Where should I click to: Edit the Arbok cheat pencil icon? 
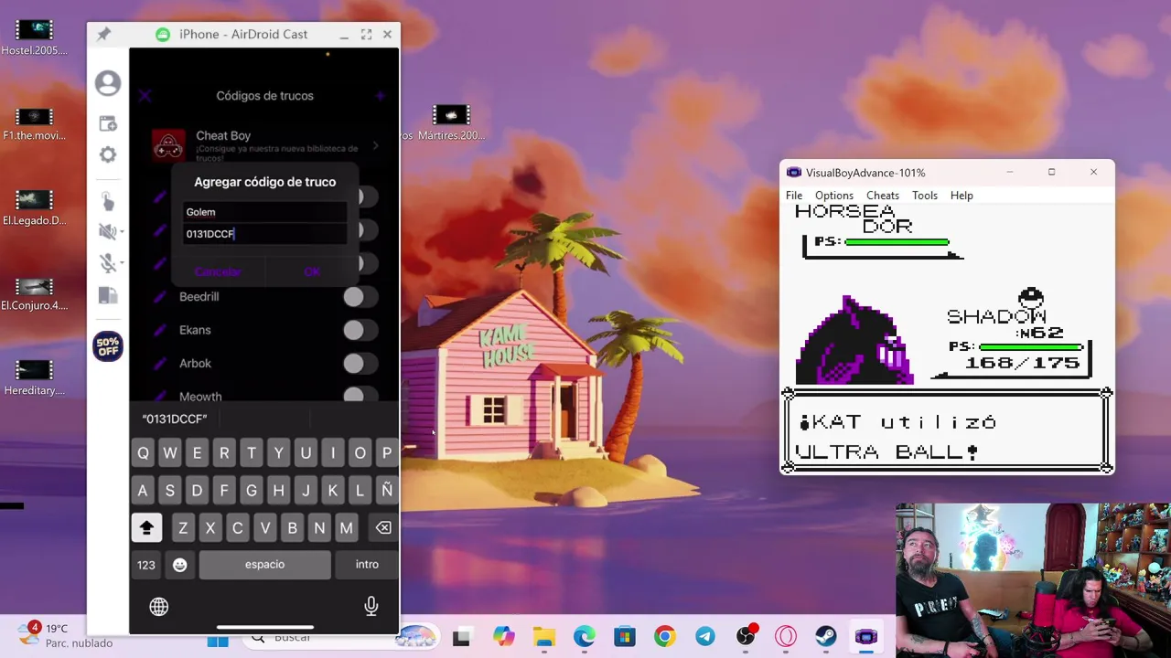(160, 364)
